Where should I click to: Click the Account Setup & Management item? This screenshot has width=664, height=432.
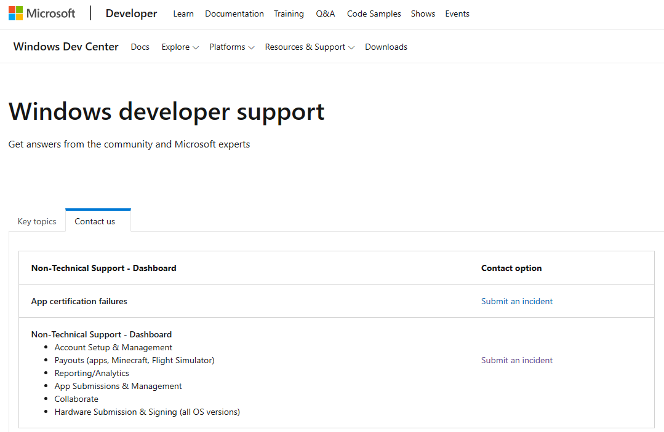pos(113,347)
